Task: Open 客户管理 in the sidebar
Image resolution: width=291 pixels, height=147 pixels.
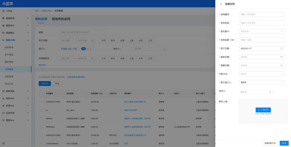Action: (x=9, y=55)
